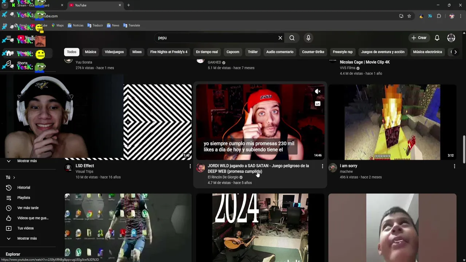The height and width of the screenshot is (262, 466).
Task: Select the Todos filter chip
Action: (72, 52)
